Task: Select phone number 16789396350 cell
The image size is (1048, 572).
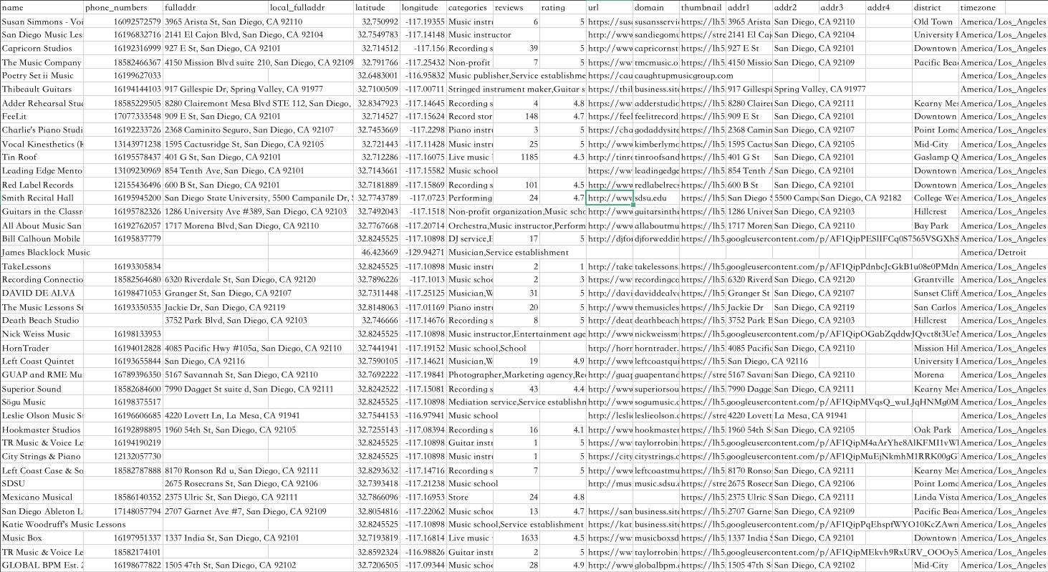Action: pyautogui.click(x=123, y=374)
